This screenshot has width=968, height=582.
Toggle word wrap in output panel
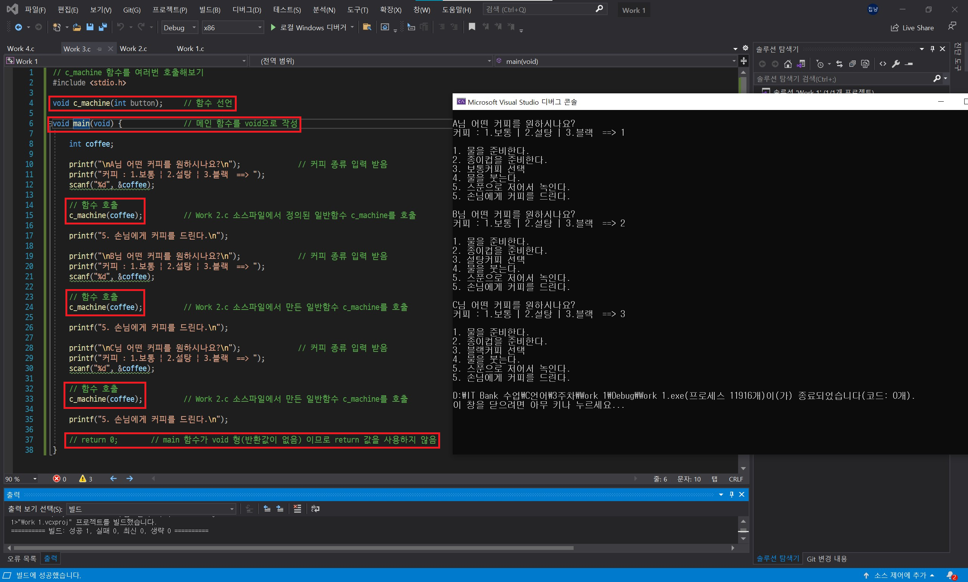coord(315,509)
